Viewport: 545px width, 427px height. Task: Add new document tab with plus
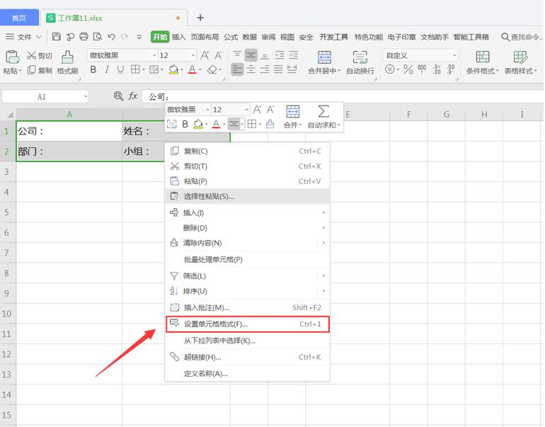(200, 18)
